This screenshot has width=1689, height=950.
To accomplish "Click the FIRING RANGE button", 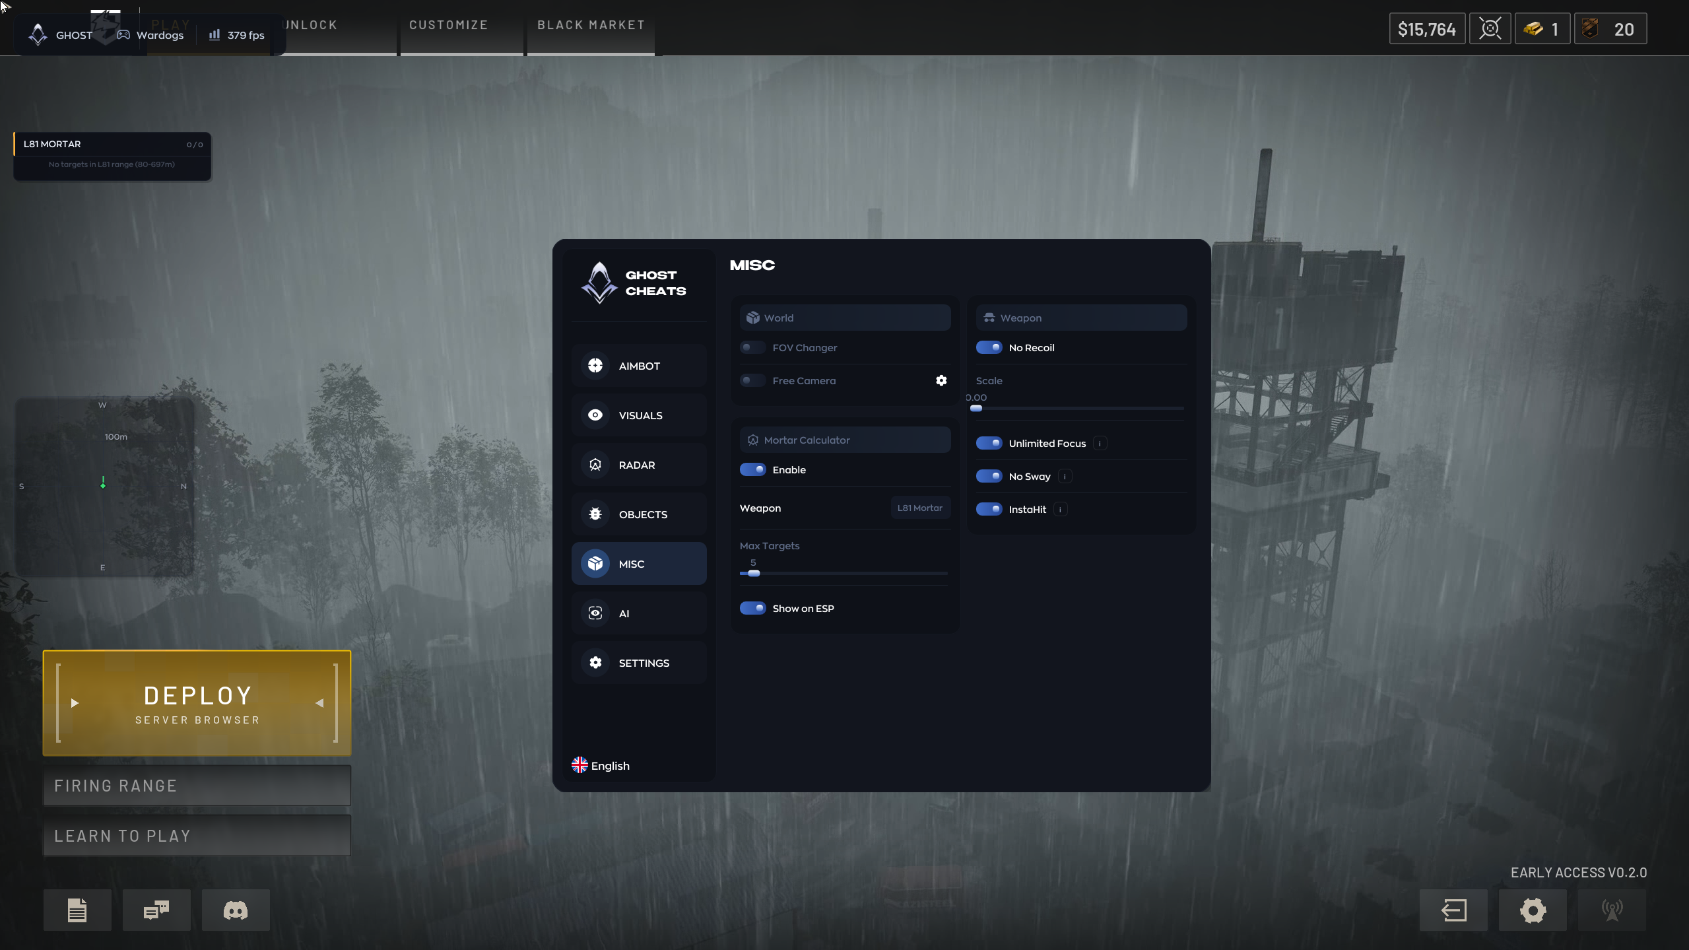I will [197, 785].
